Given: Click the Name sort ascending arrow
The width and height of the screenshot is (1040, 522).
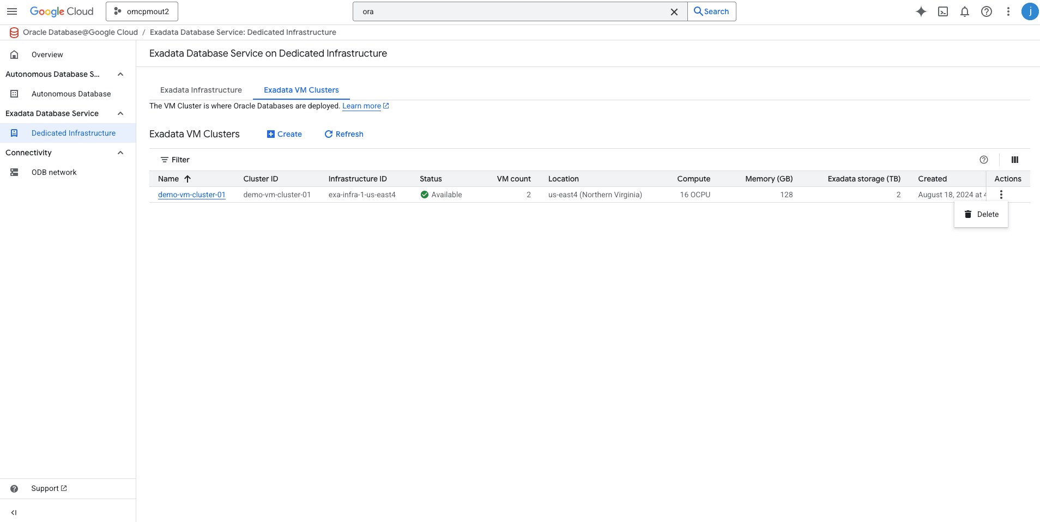Looking at the screenshot, I should (188, 179).
